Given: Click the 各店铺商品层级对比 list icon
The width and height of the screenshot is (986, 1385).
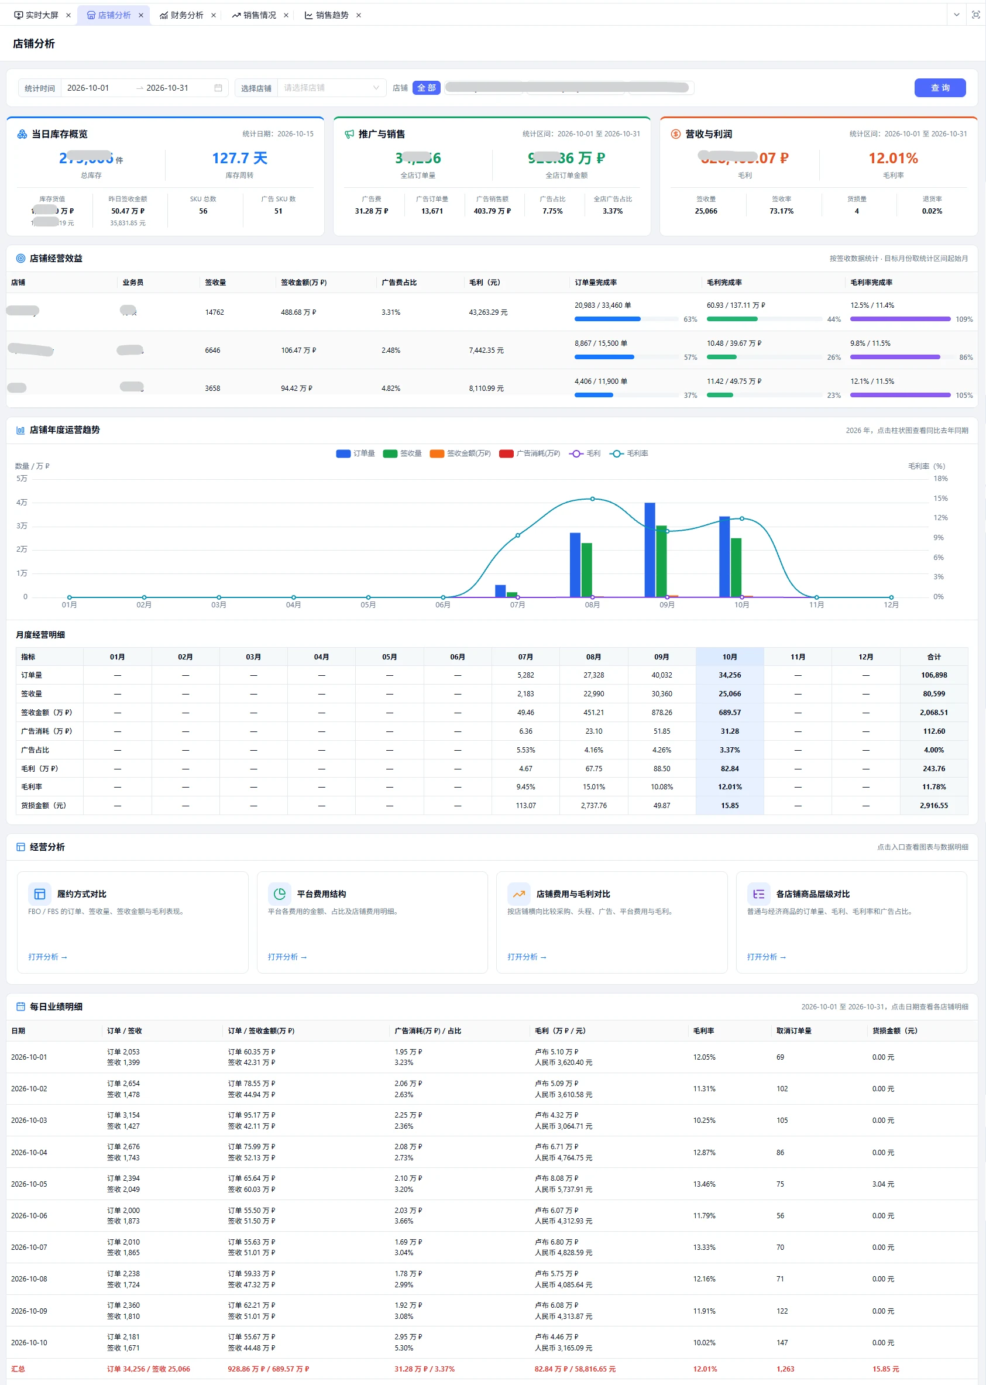Looking at the screenshot, I should pos(758,894).
